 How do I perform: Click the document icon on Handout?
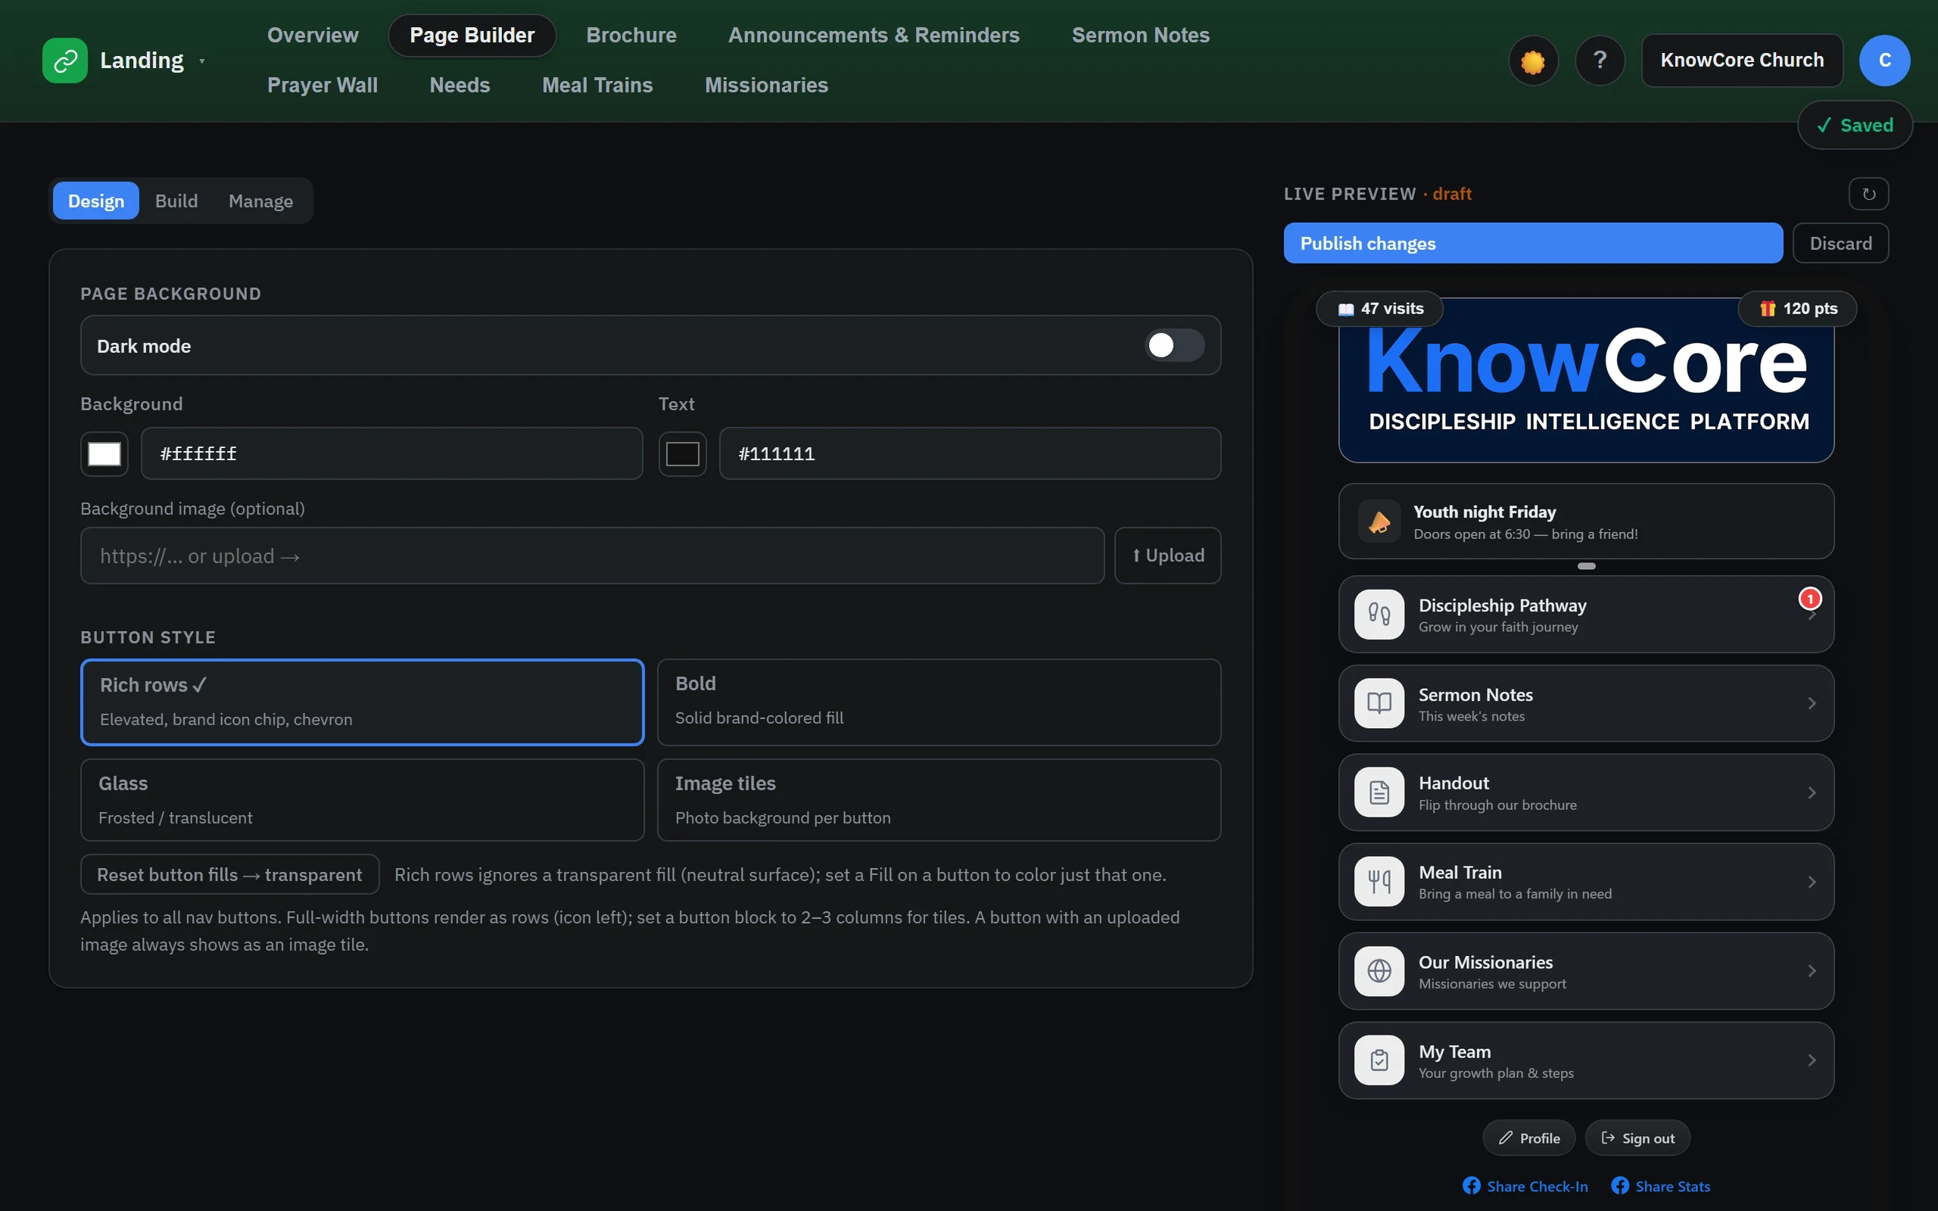(1379, 792)
